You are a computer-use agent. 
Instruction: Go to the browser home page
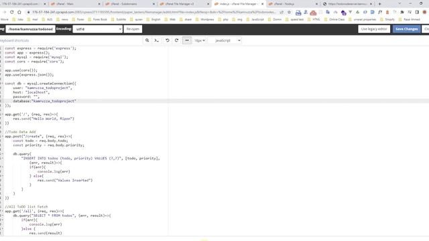pos(19,12)
